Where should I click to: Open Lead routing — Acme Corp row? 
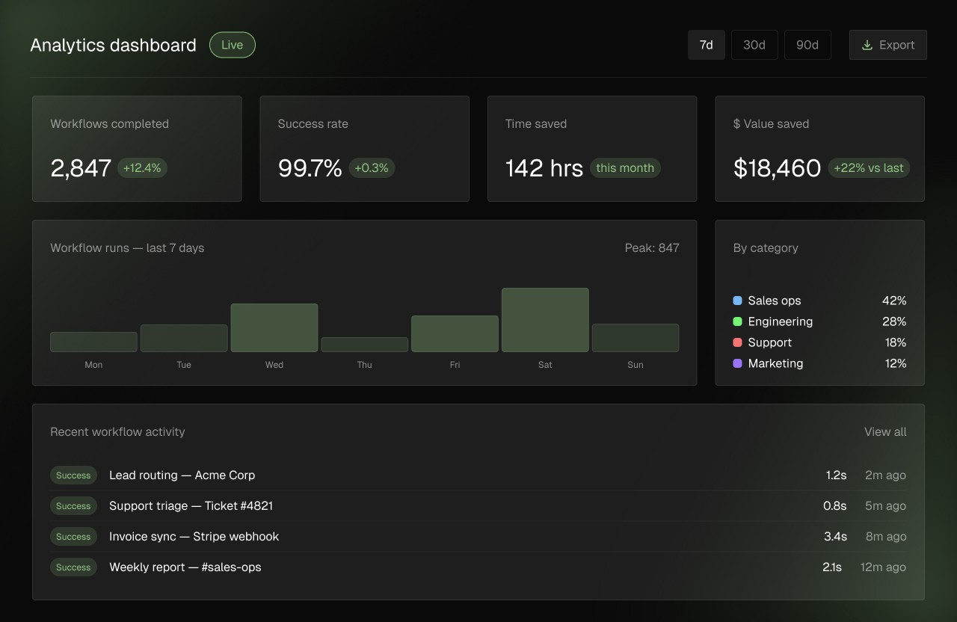[x=478, y=475]
